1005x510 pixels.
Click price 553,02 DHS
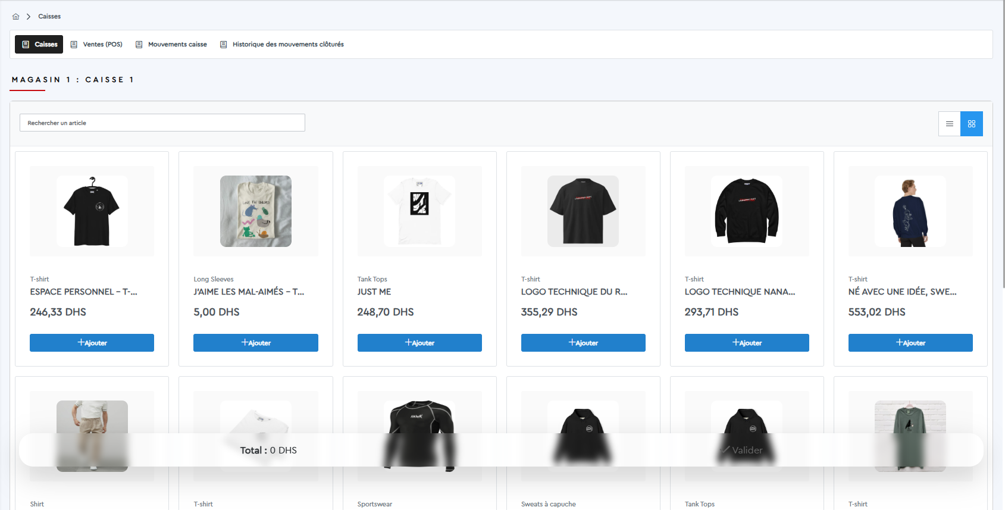(x=877, y=312)
